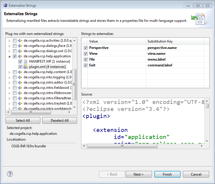Expand the de.vogella.rcp.intro.traytest node

(x=9, y=104)
